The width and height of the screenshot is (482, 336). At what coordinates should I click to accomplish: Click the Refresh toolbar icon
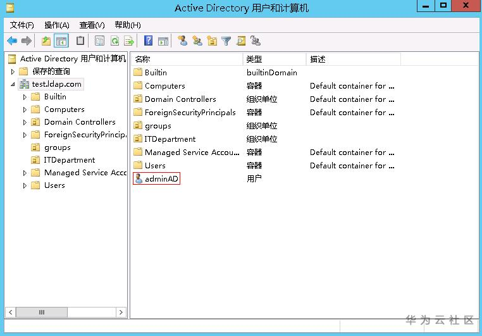click(114, 41)
